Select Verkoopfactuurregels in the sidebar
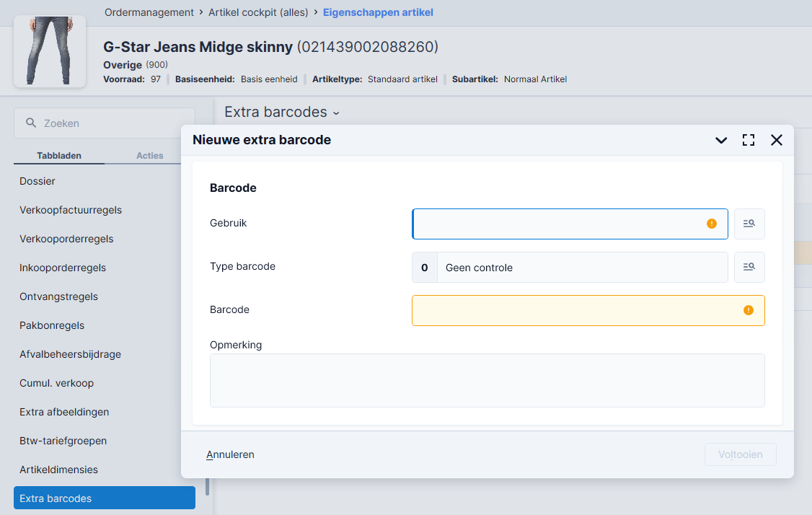The height and width of the screenshot is (515, 812). 71,210
